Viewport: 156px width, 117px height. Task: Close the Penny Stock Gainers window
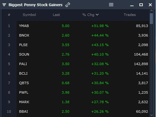pos(150,5)
